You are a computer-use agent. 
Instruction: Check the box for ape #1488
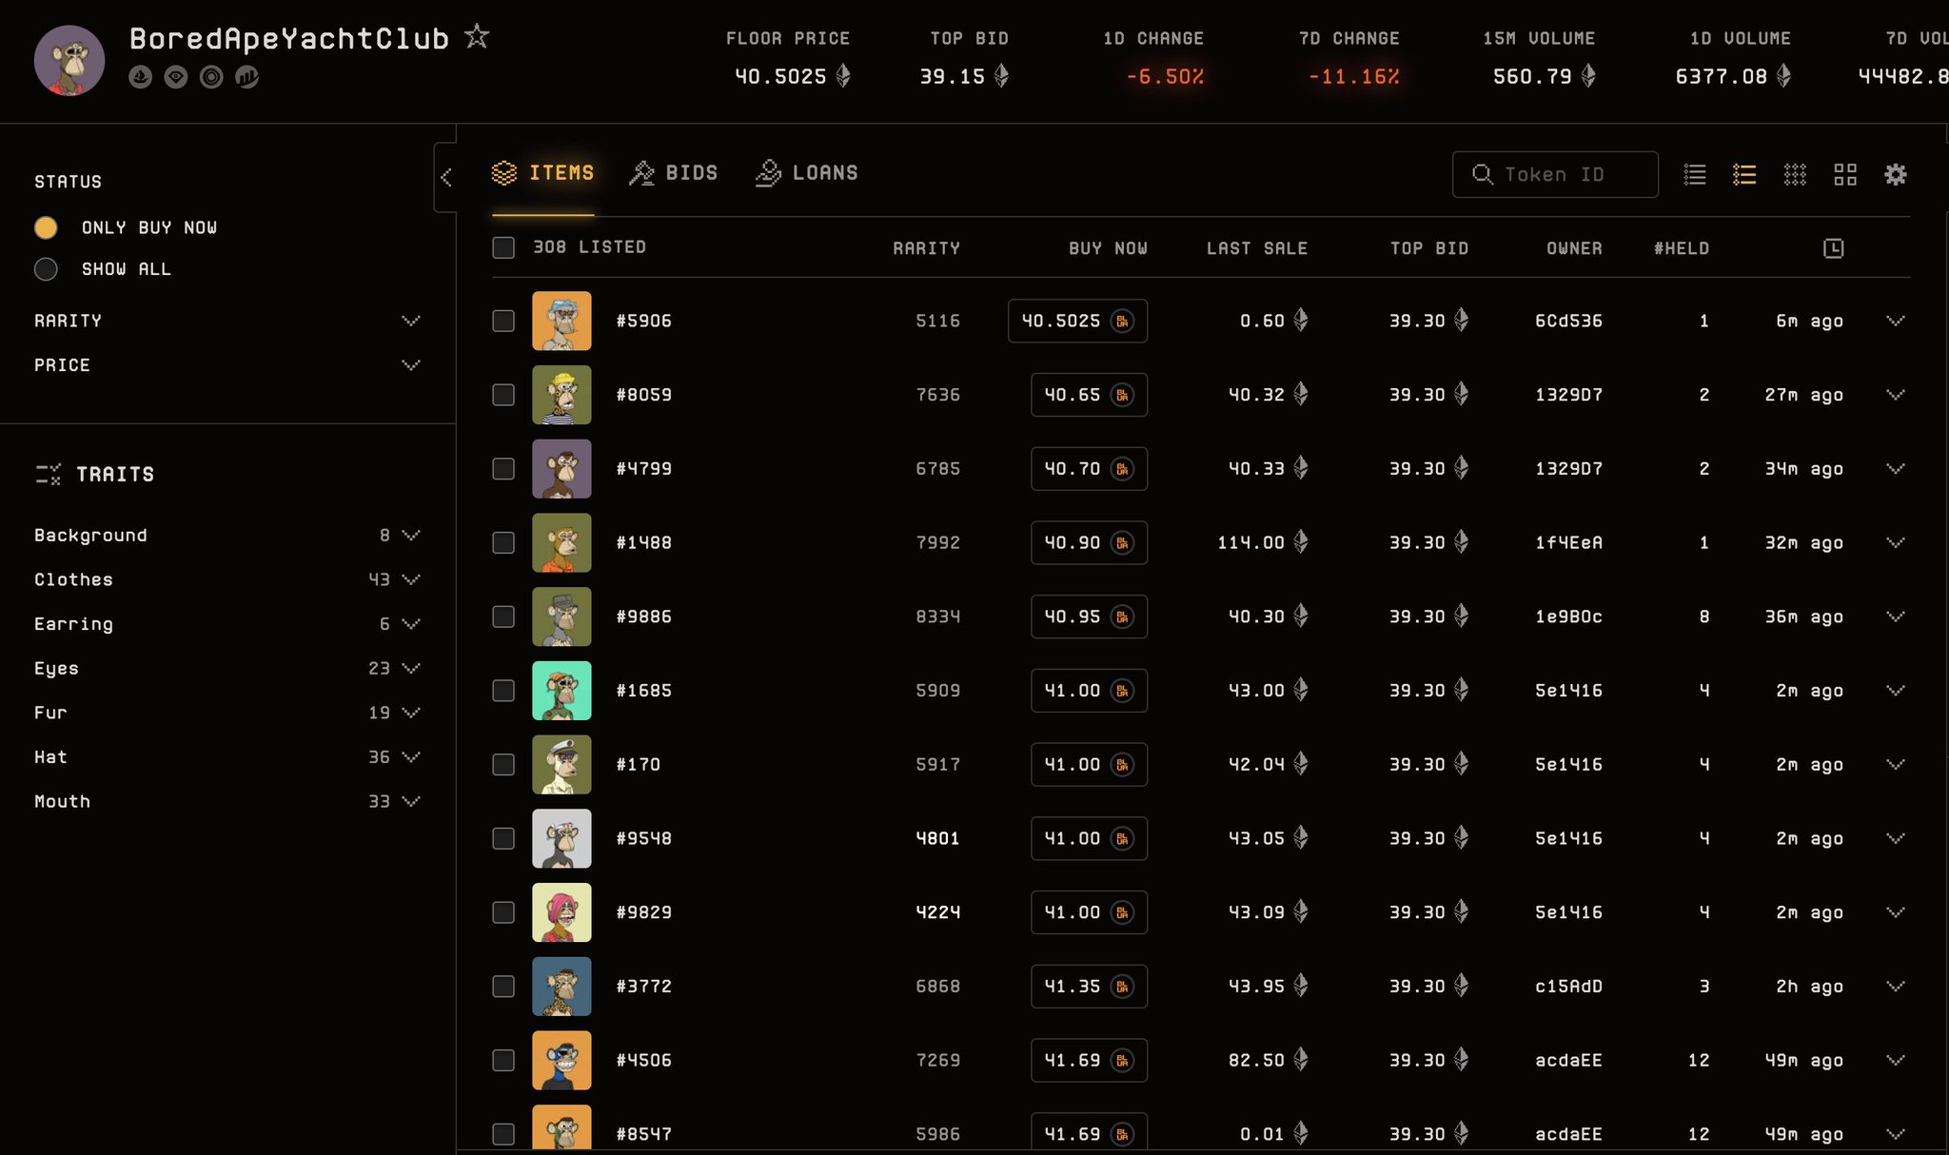[x=503, y=542]
